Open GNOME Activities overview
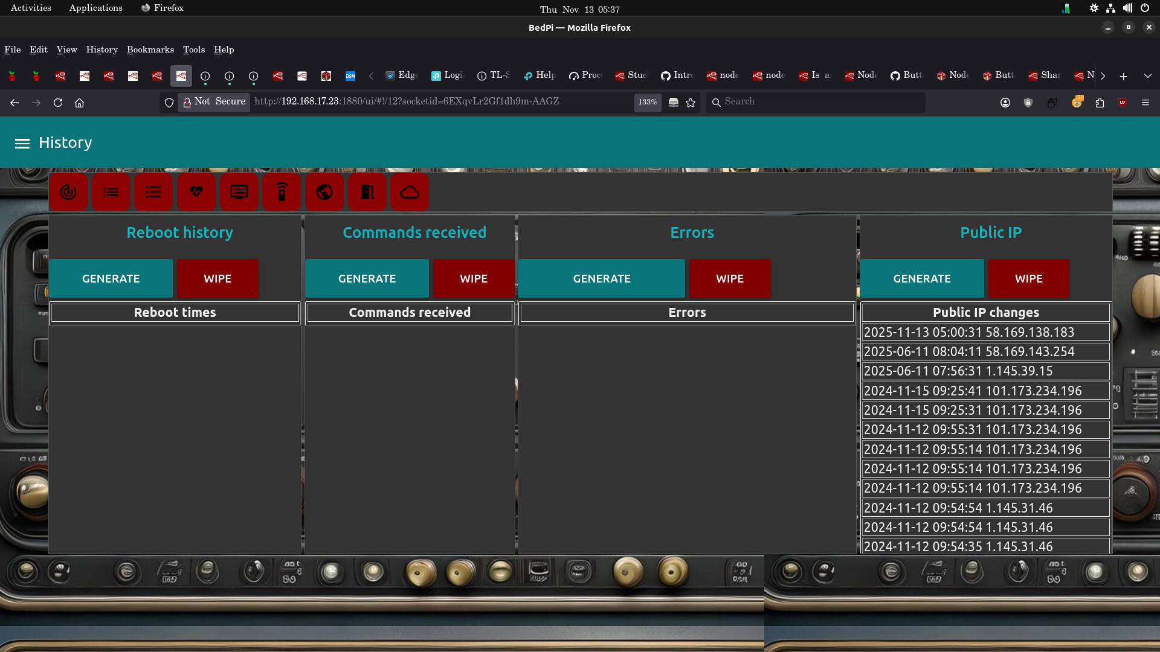The height and width of the screenshot is (652, 1160). 31,8
